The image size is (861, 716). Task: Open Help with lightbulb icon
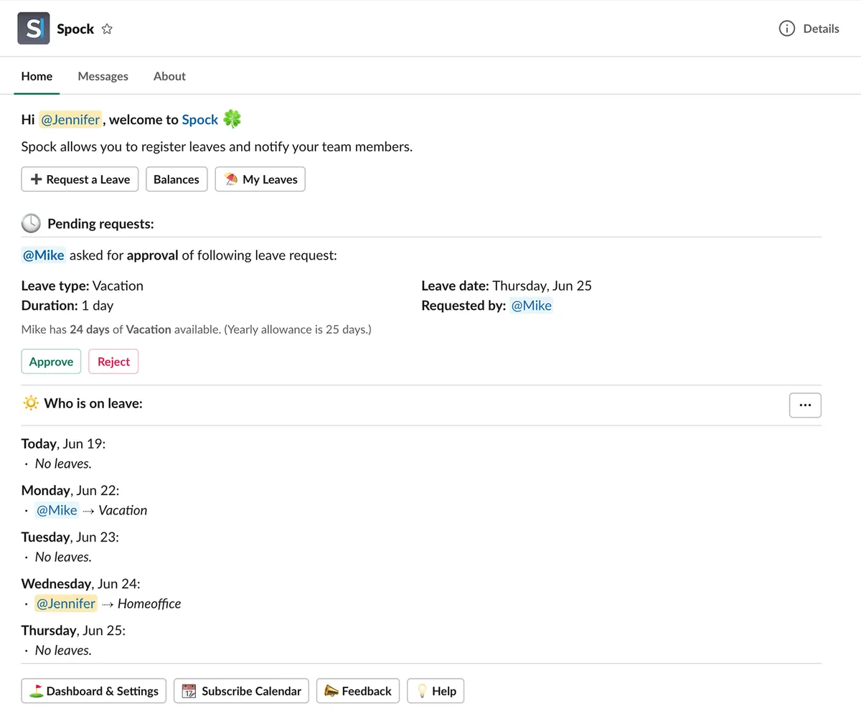click(436, 691)
